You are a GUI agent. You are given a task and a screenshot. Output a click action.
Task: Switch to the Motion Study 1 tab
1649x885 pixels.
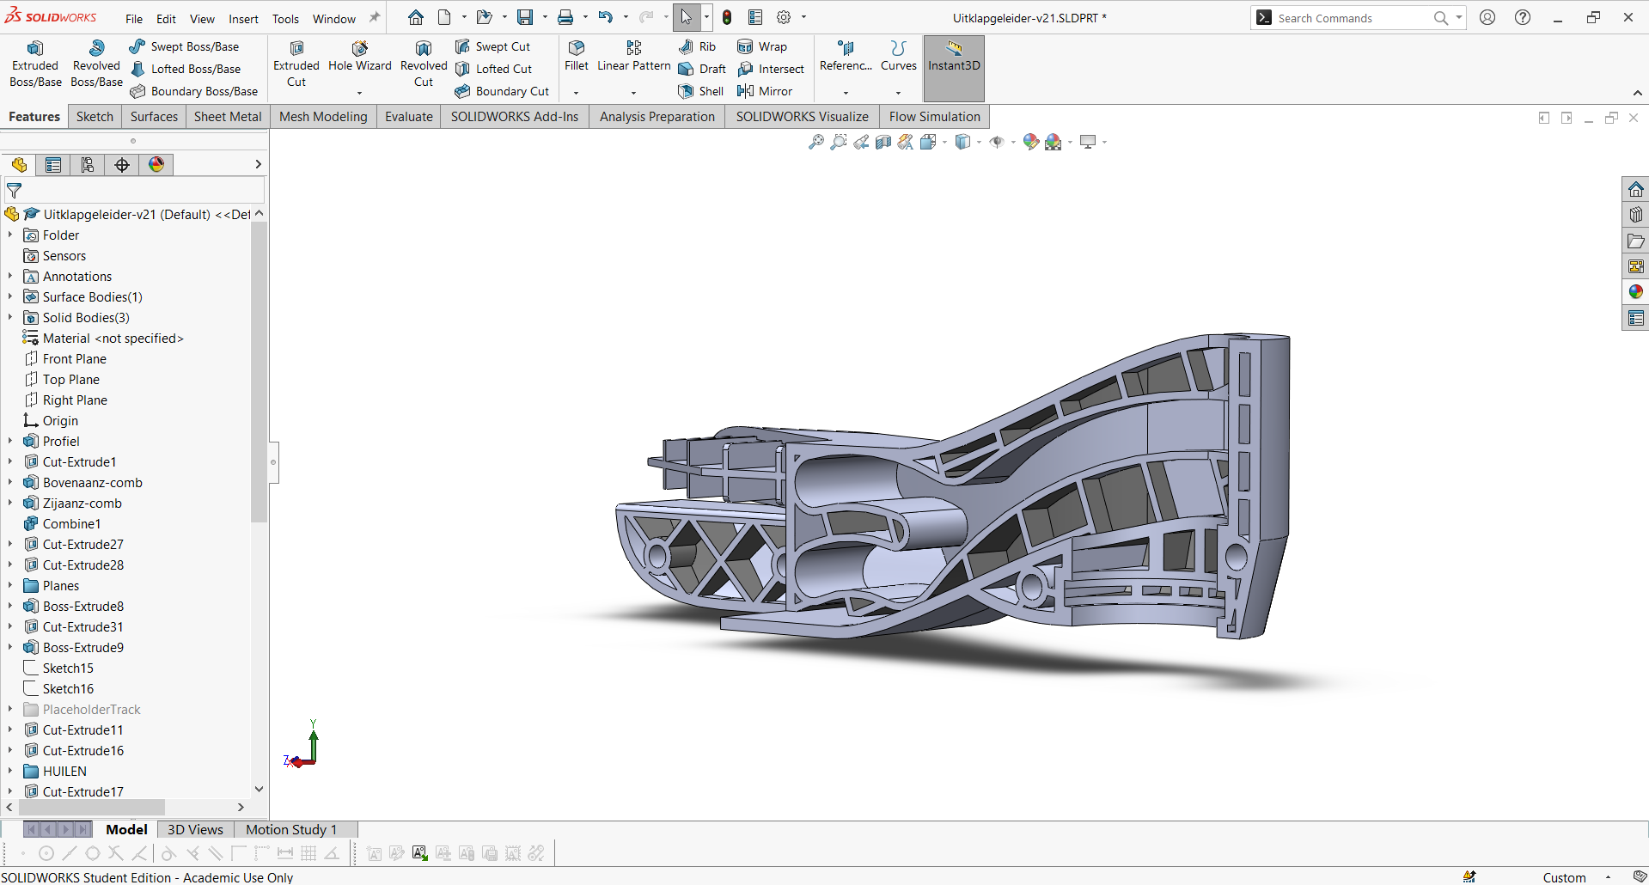point(291,829)
